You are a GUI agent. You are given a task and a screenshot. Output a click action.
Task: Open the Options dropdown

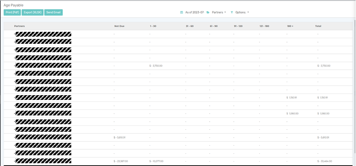(242, 12)
